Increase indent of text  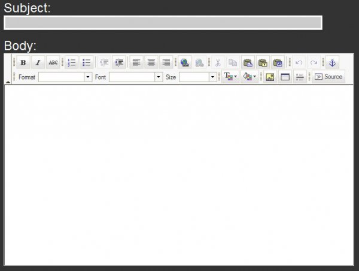[119, 62]
